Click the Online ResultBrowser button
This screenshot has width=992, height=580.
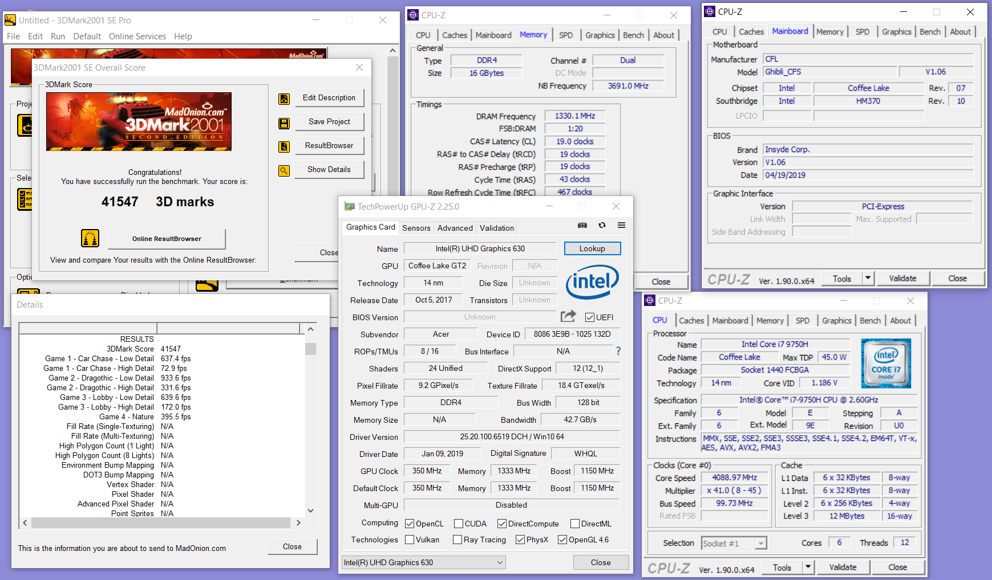[x=167, y=239]
